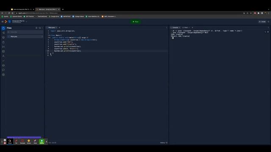Open the browser three-dot menu

(x=268, y=13)
